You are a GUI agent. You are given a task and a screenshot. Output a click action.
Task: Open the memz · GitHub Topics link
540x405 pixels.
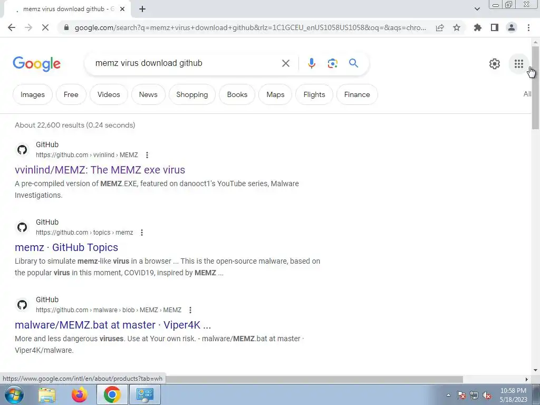point(66,247)
